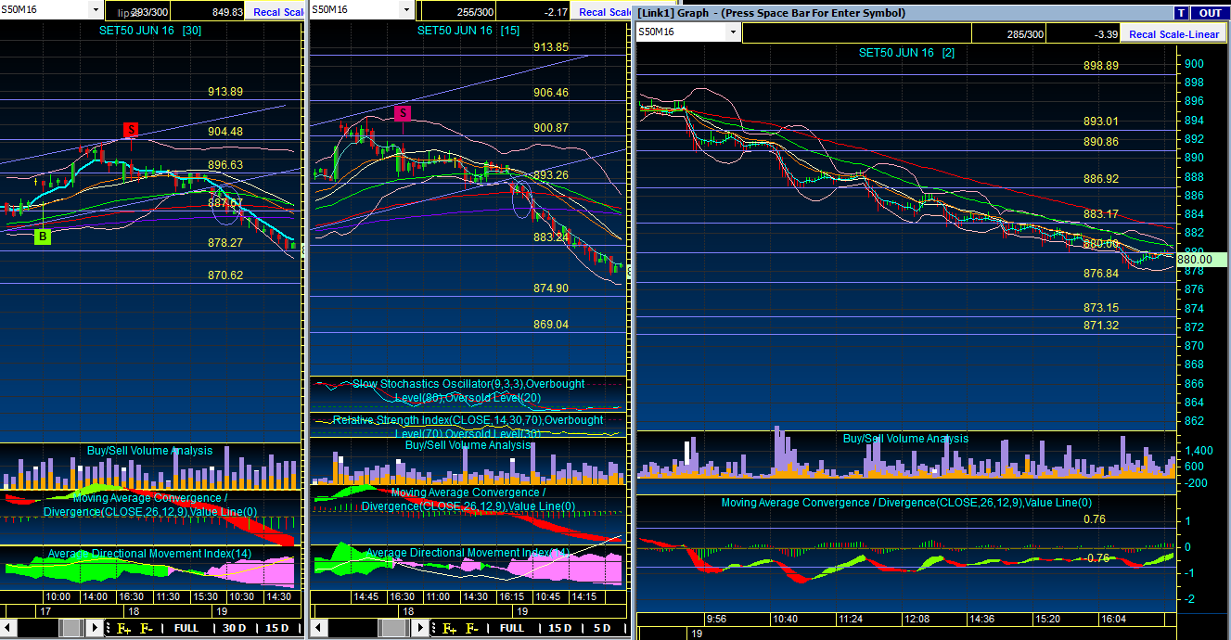Click Slow Stochastics Oscillator label in middle chart
The height and width of the screenshot is (640, 1231).
point(468,390)
